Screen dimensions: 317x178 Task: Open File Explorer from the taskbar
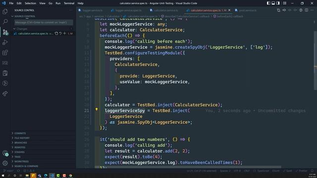27,176
